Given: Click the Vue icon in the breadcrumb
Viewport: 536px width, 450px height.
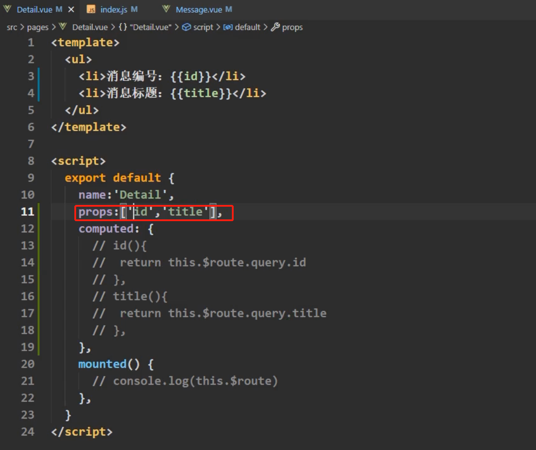Looking at the screenshot, I should click(63, 26).
